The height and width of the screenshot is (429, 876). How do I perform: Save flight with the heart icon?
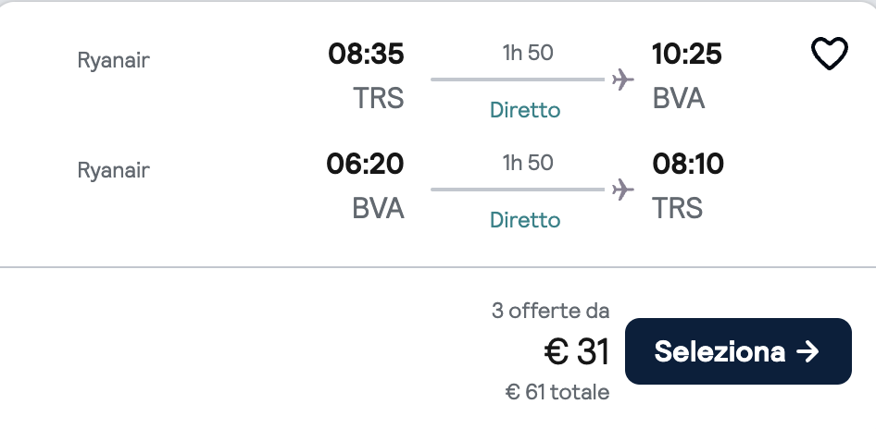click(x=829, y=54)
